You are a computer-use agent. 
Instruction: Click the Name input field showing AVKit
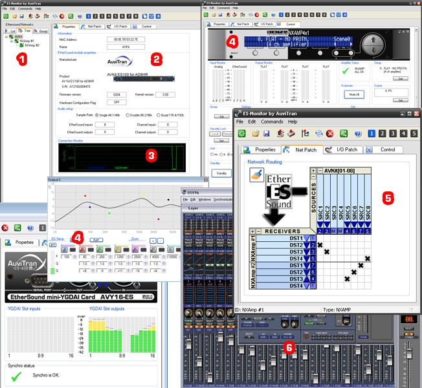click(x=126, y=47)
